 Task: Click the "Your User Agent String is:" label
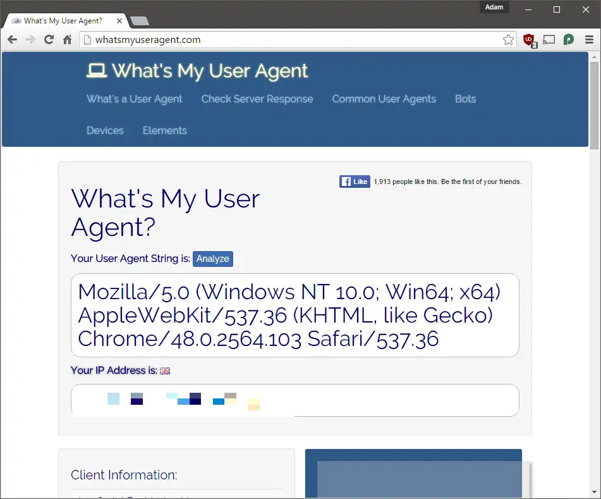pyautogui.click(x=130, y=259)
